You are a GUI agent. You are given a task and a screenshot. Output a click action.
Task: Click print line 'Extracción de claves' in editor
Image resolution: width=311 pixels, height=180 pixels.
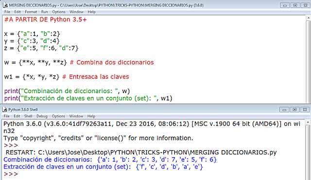pyautogui.click(x=88, y=98)
